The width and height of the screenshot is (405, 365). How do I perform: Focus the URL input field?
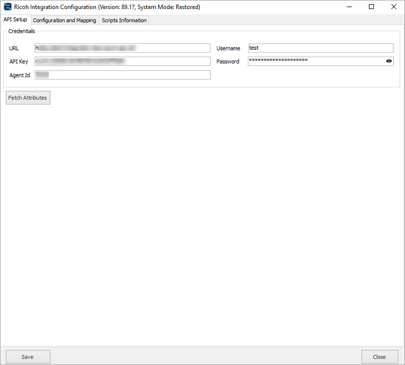pyautogui.click(x=122, y=48)
